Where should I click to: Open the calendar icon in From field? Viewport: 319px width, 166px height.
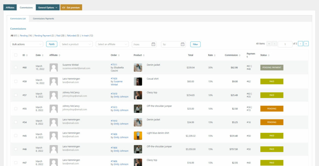(x=153, y=44)
